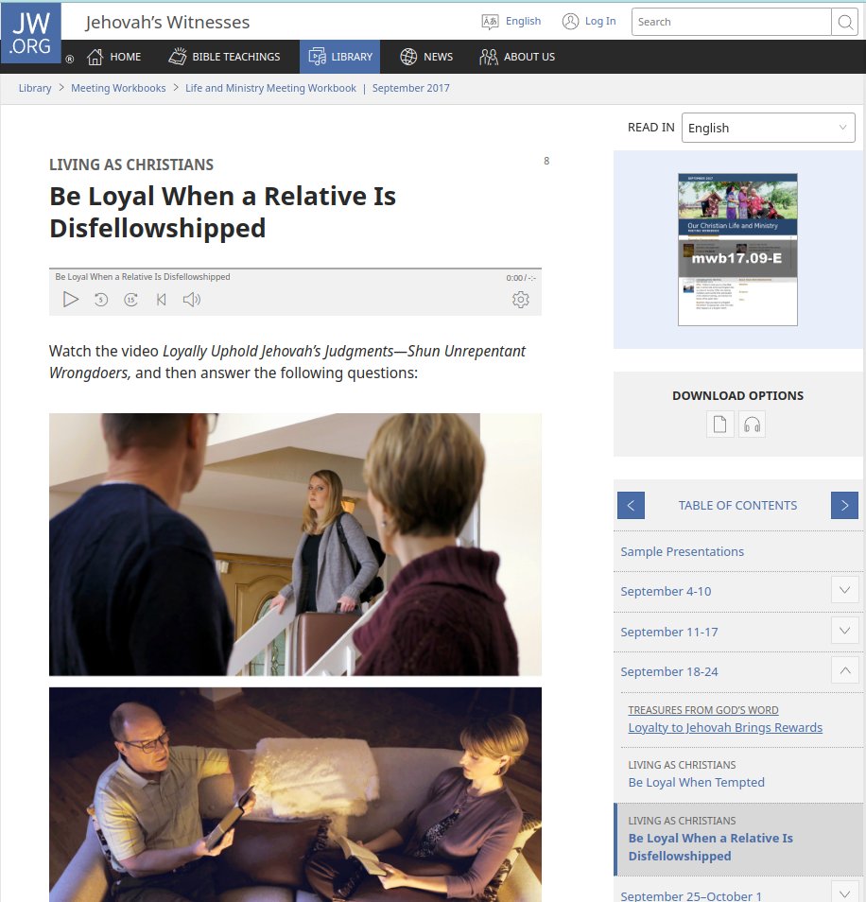Click the September 4-10 link

pyautogui.click(x=666, y=591)
